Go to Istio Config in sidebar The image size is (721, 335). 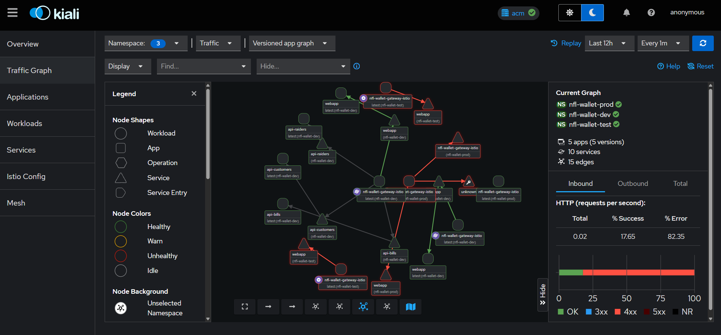(26, 176)
